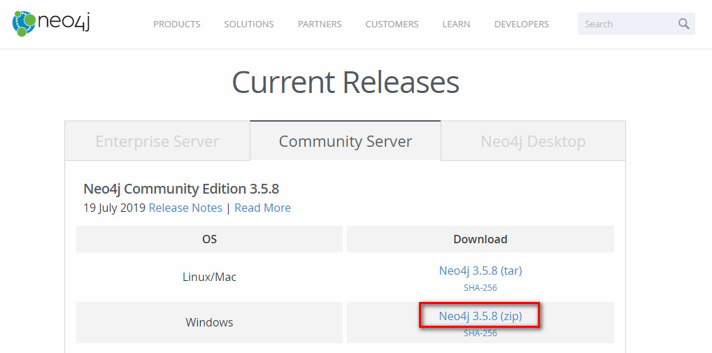Click the Neo4j logo

51,24
